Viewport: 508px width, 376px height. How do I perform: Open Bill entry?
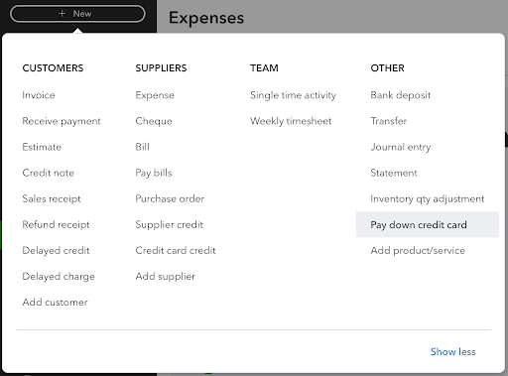[x=143, y=147]
